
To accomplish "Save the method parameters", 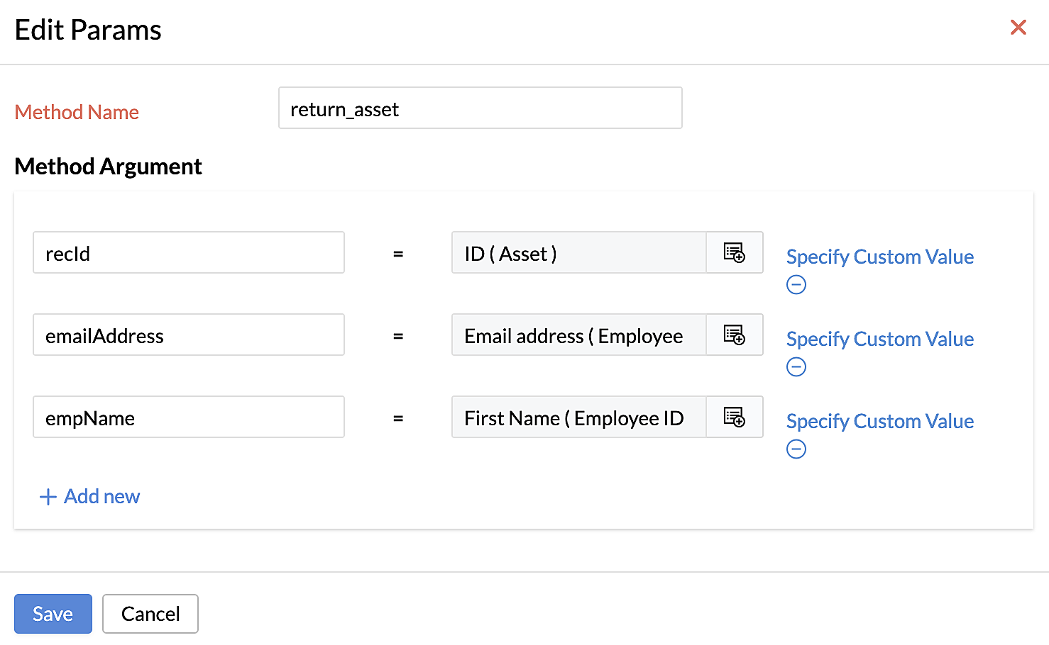I will (x=53, y=613).
